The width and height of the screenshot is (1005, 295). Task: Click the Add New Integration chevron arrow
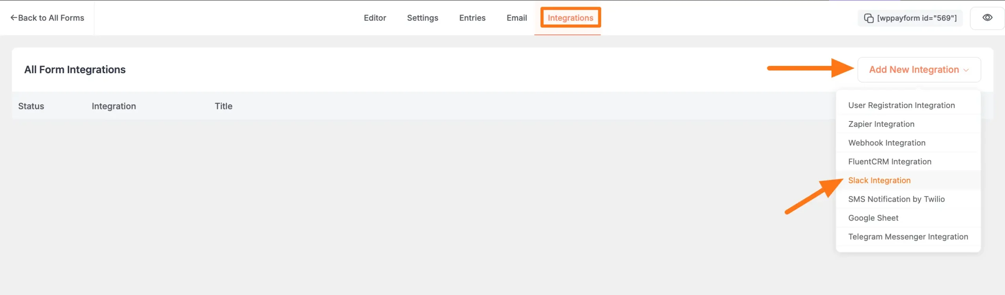coord(966,70)
